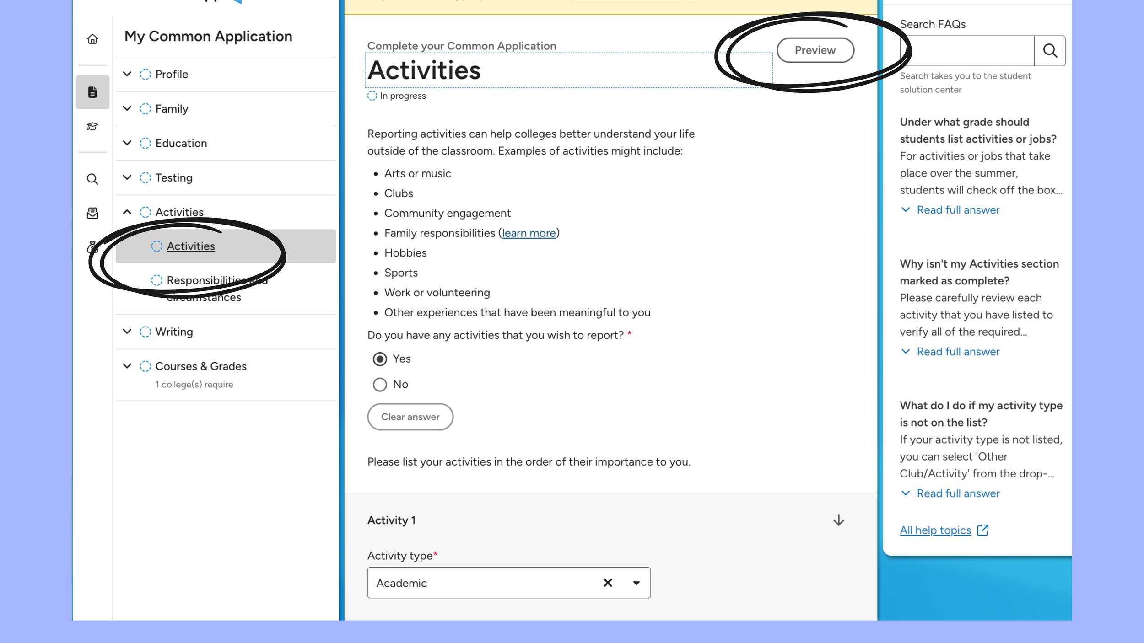Click the Preview button
1144x643 pixels.
click(x=815, y=50)
